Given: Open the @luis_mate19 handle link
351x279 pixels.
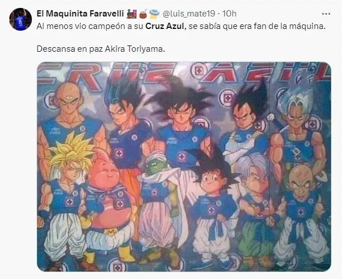Looking at the screenshot, I should point(189,14).
